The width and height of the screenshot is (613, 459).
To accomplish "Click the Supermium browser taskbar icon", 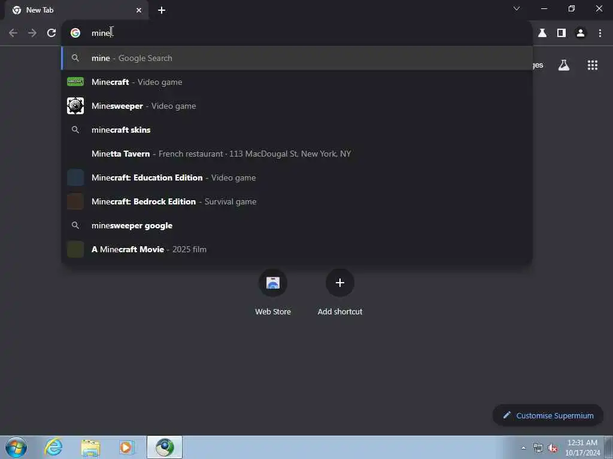I will 165,447.
